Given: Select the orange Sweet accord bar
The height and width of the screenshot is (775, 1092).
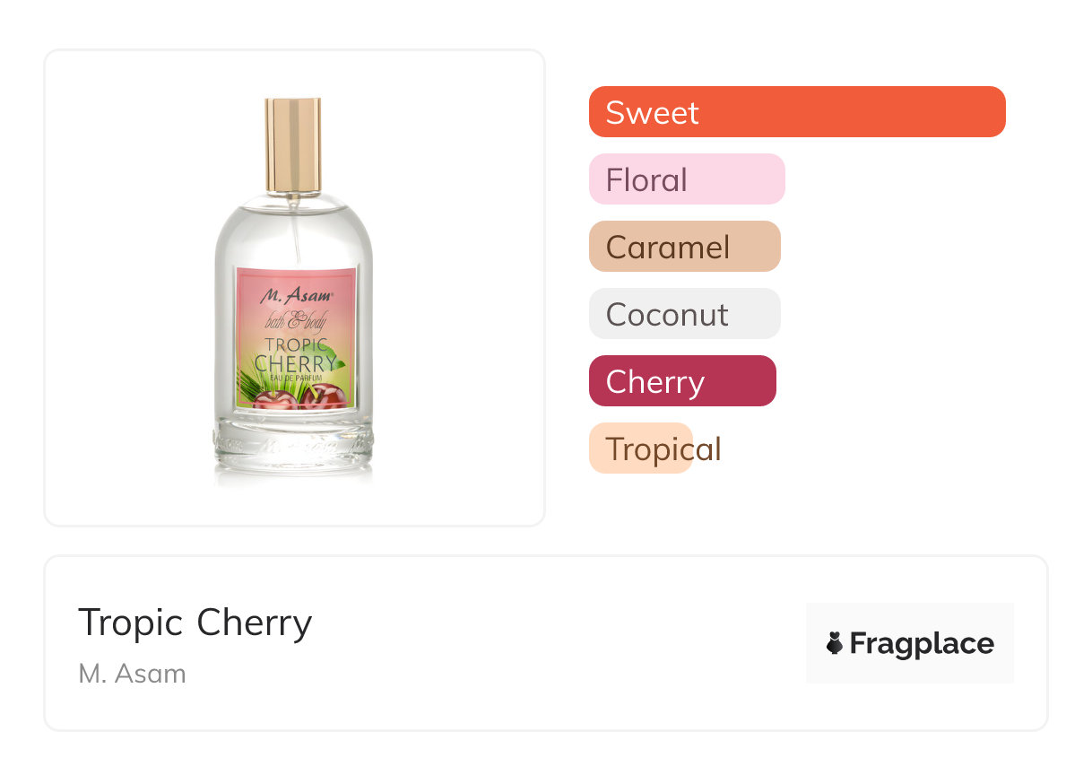Looking at the screenshot, I should tap(796, 112).
